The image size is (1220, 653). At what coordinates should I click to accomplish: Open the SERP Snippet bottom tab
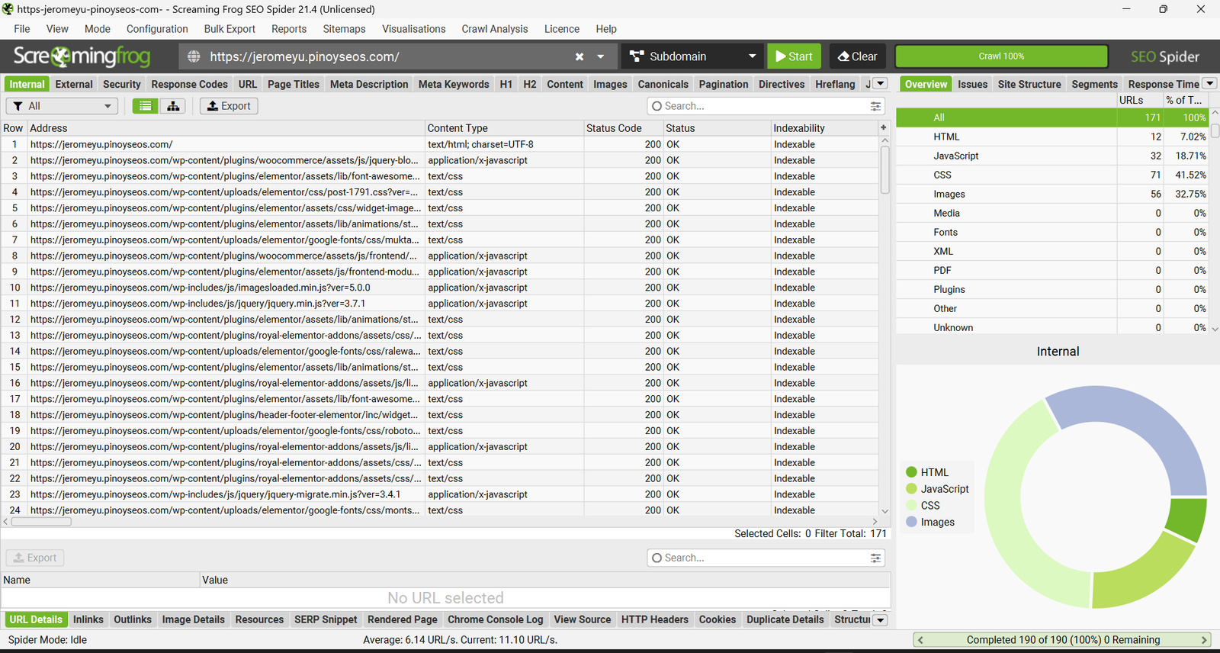pyautogui.click(x=326, y=619)
